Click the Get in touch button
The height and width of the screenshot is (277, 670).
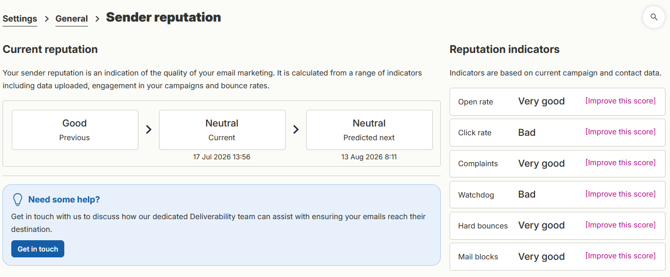(38, 249)
